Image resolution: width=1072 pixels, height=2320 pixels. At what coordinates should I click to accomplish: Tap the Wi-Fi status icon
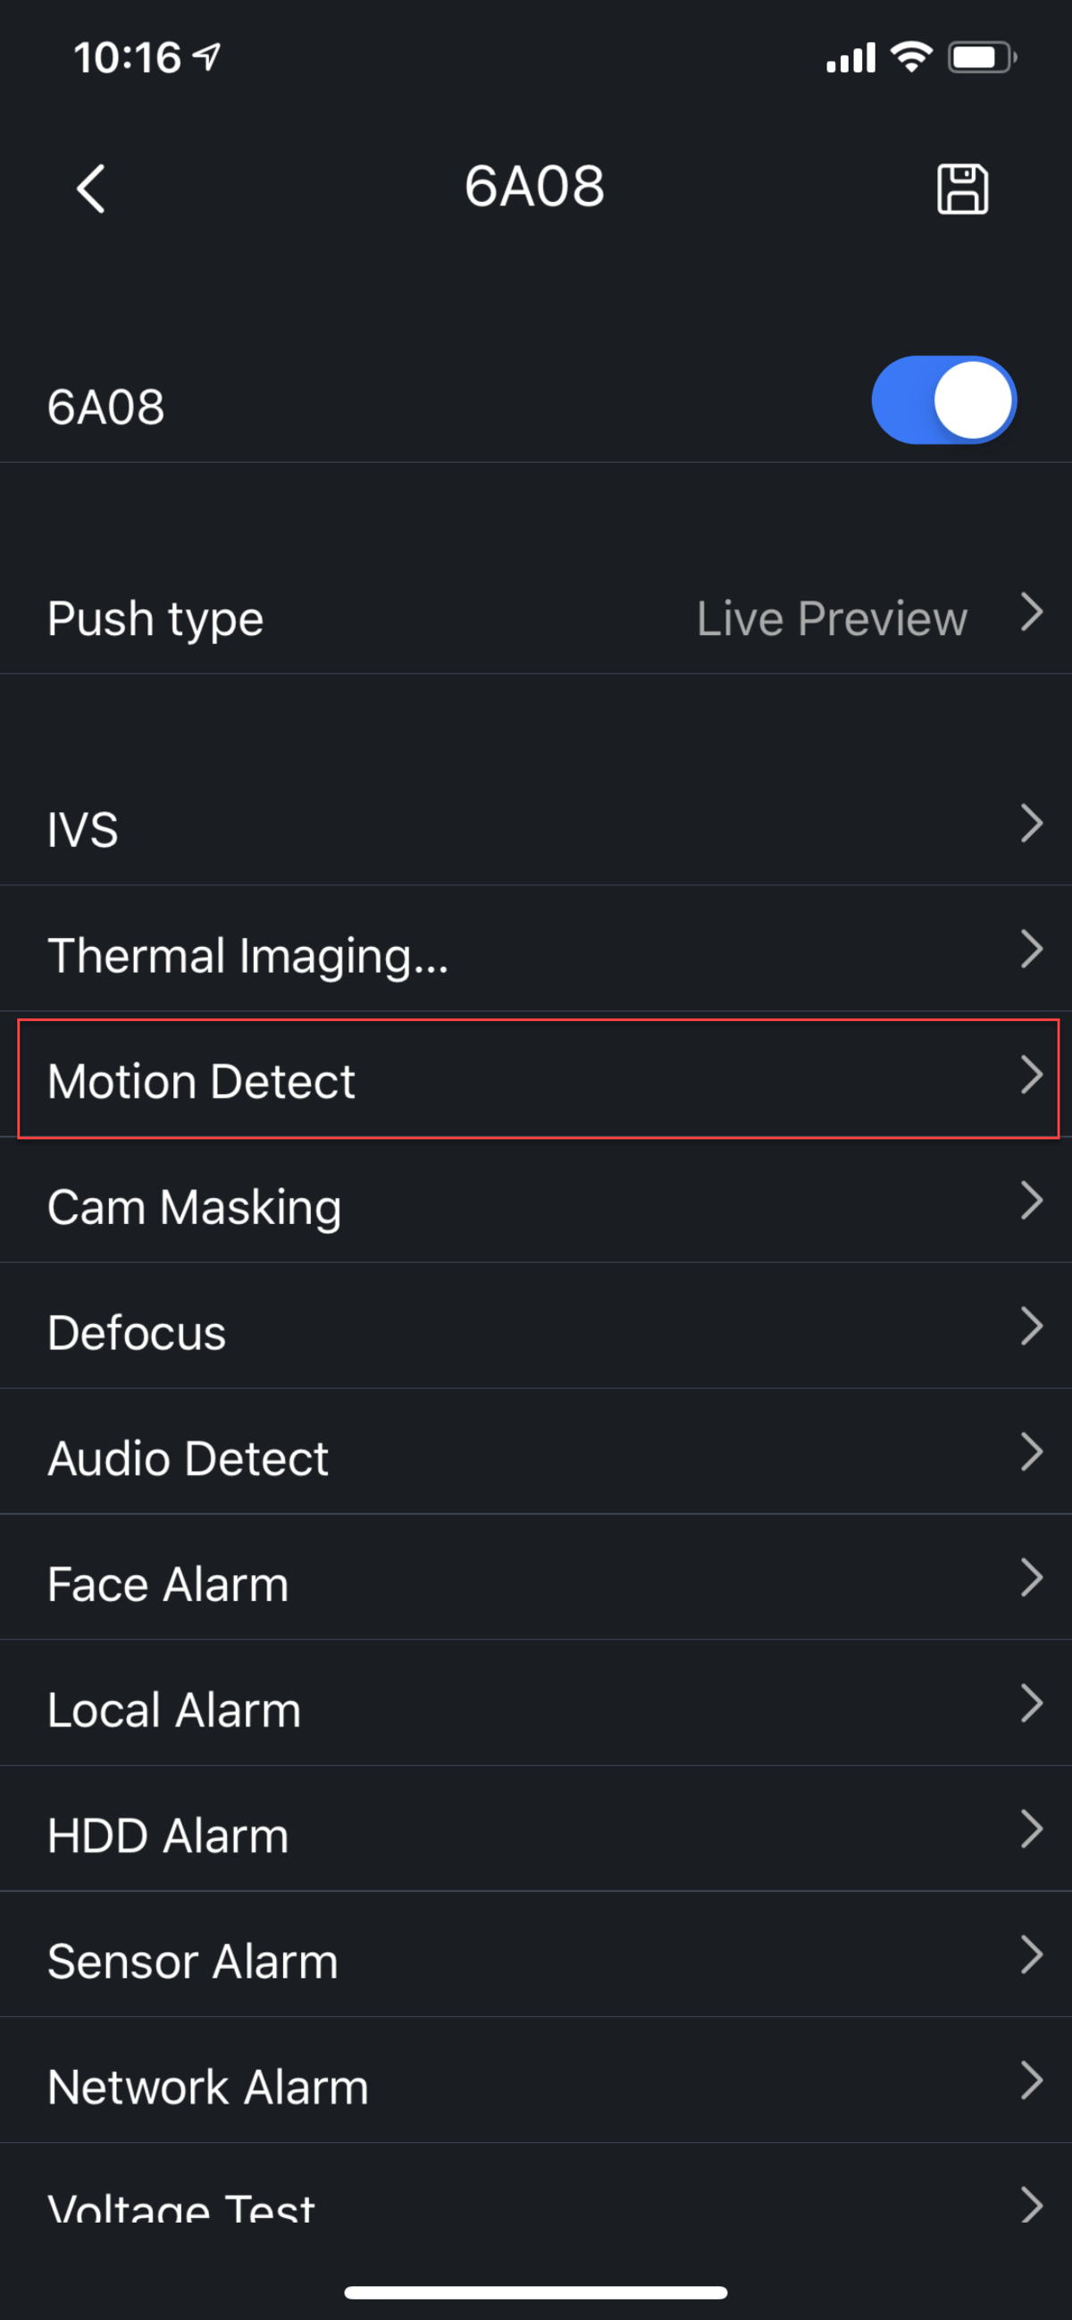click(910, 58)
